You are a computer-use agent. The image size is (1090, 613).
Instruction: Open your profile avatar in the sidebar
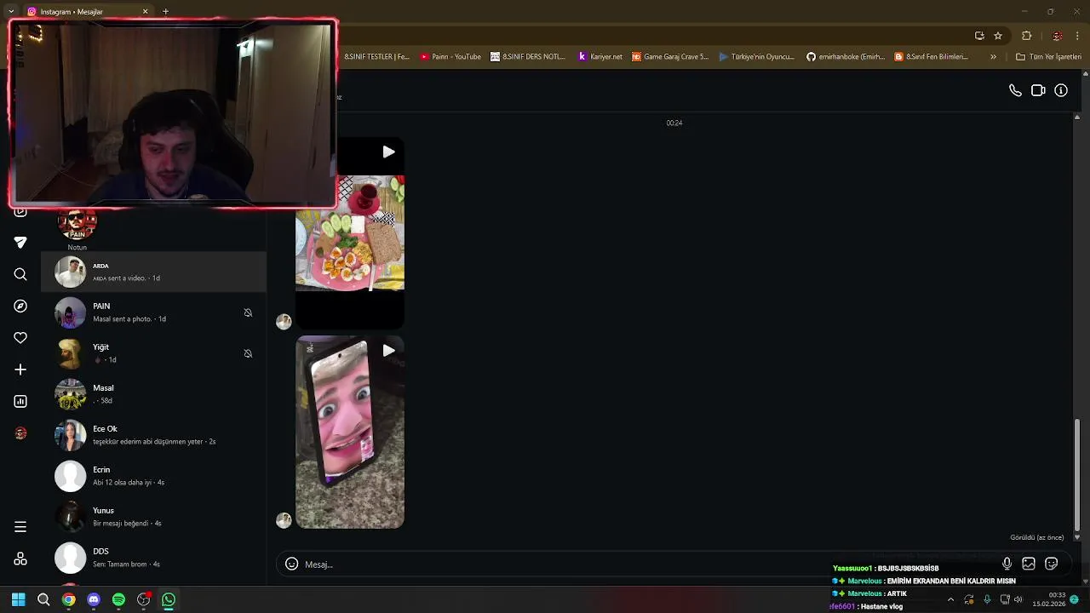(20, 433)
